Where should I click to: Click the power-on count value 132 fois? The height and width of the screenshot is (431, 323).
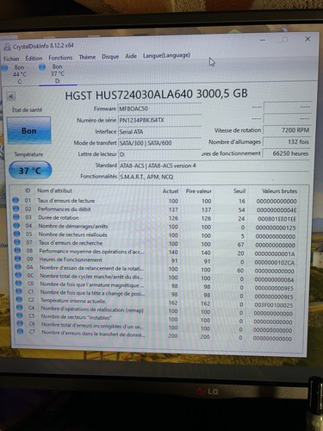tap(286, 141)
